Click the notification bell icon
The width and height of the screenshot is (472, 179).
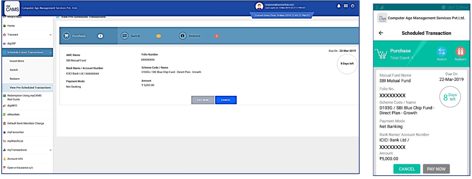tap(339, 6)
